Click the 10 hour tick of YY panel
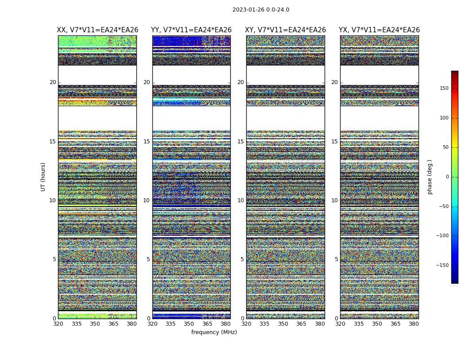Viewport: 465px width, 354px height. point(147,200)
